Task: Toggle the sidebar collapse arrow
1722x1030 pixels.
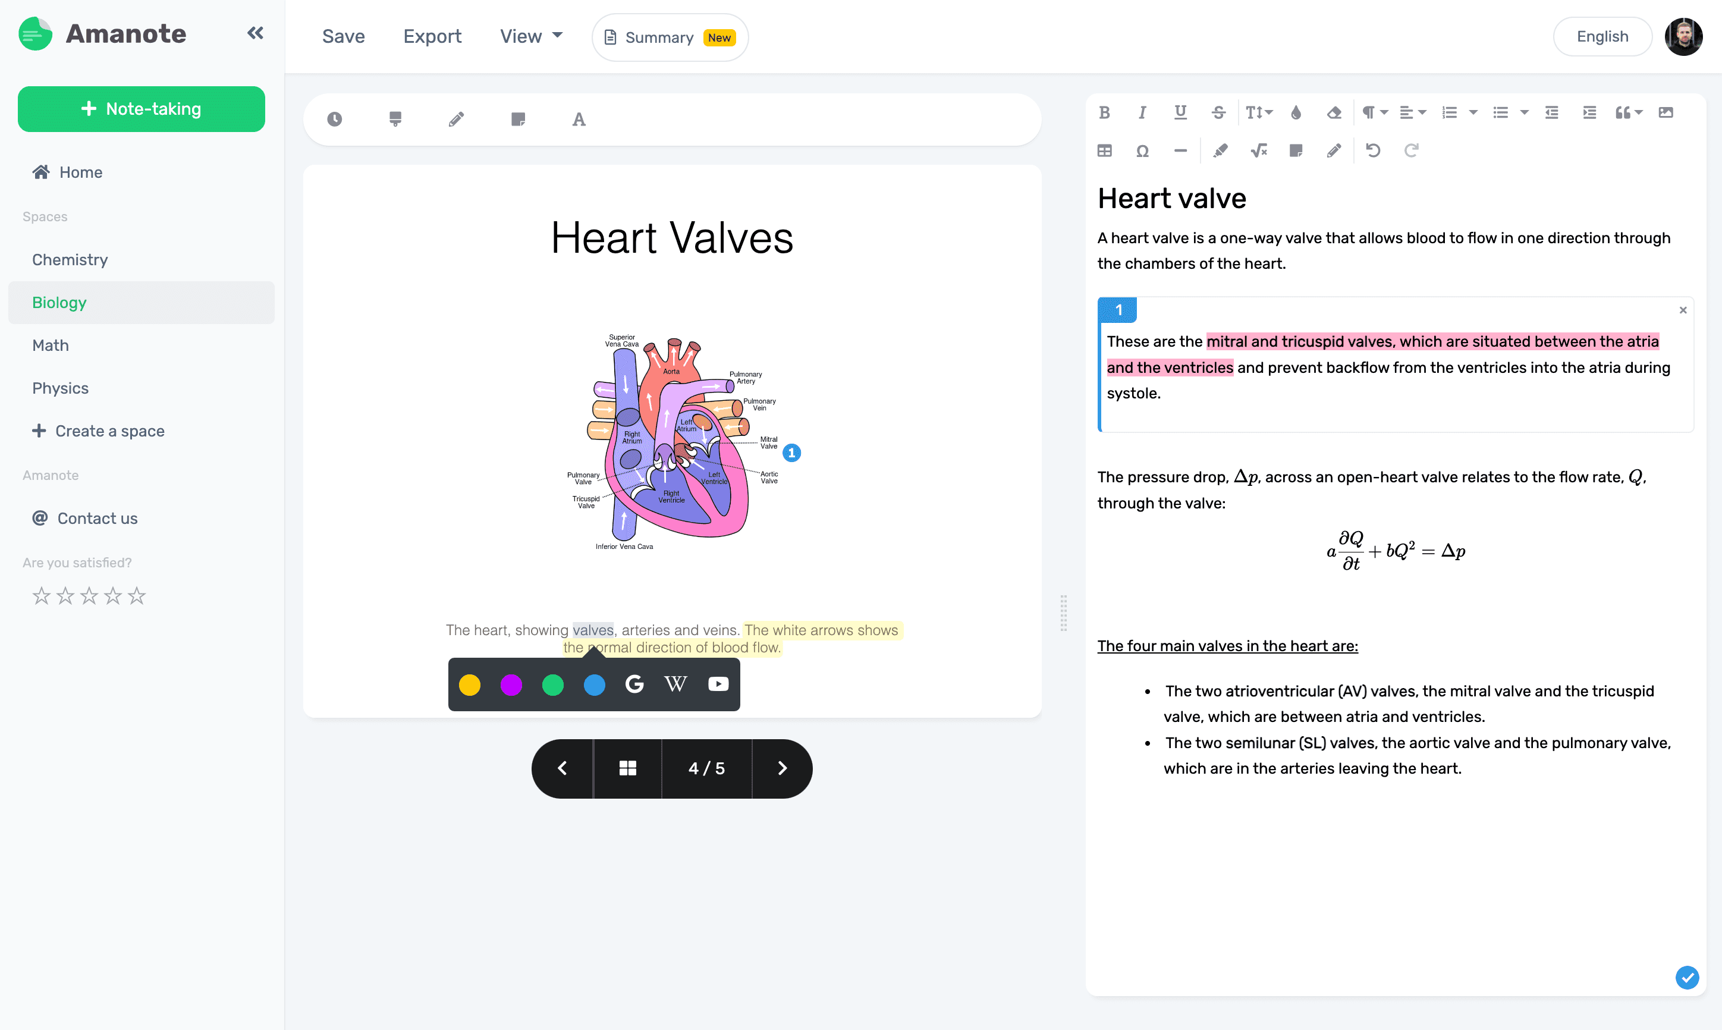Action: [x=255, y=33]
